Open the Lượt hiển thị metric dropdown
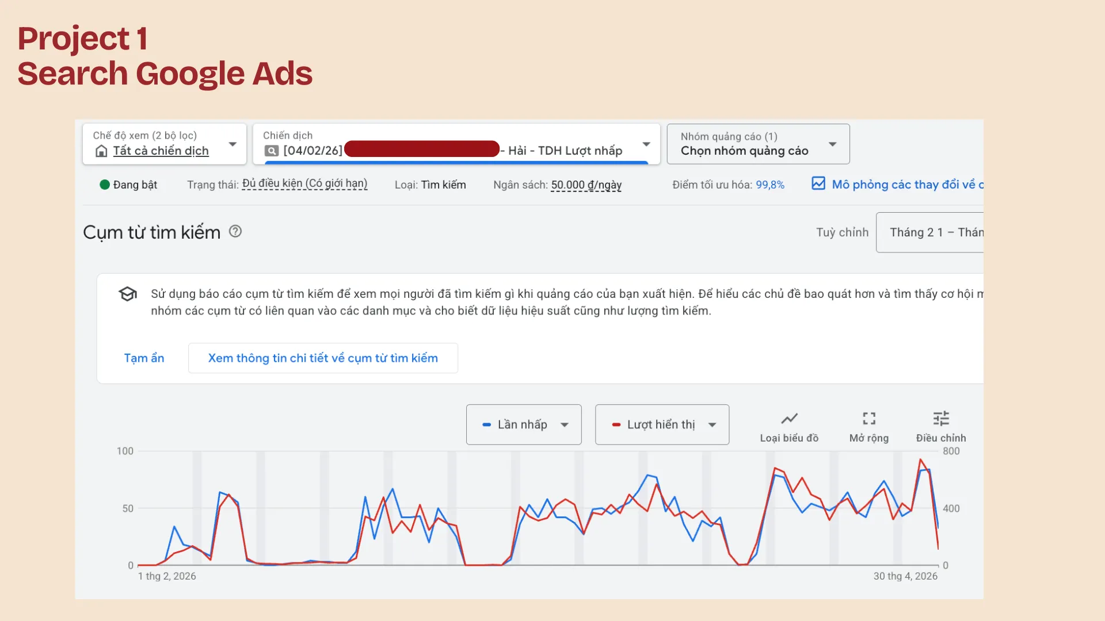The height and width of the screenshot is (621, 1105). coord(662,424)
